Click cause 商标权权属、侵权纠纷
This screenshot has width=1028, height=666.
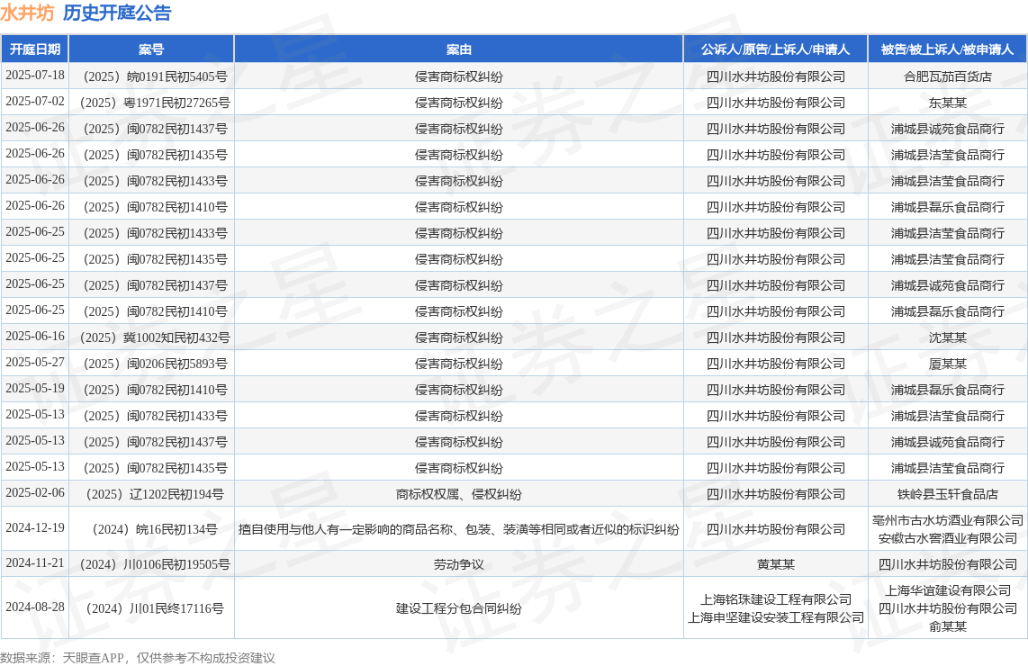coord(459,494)
